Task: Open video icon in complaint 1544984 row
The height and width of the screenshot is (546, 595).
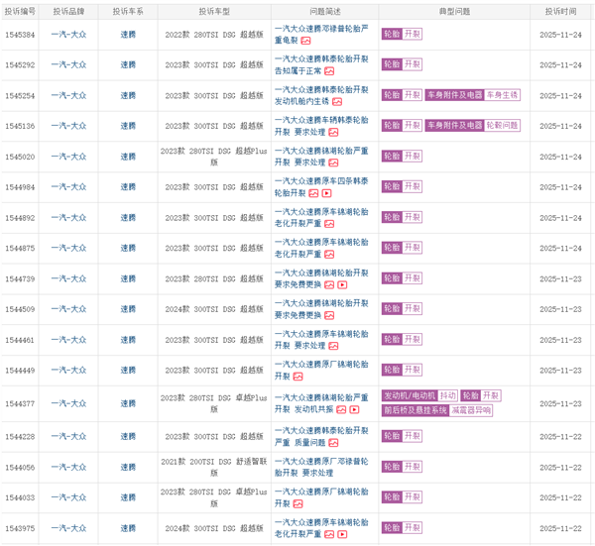Action: coord(327,193)
